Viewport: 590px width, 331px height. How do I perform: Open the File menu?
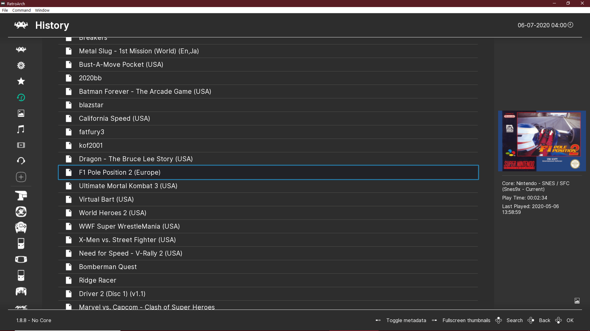coord(5,10)
